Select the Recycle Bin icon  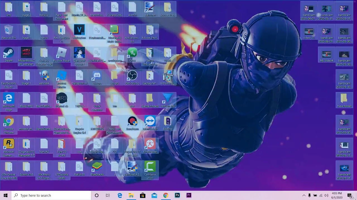[x=9, y=32]
